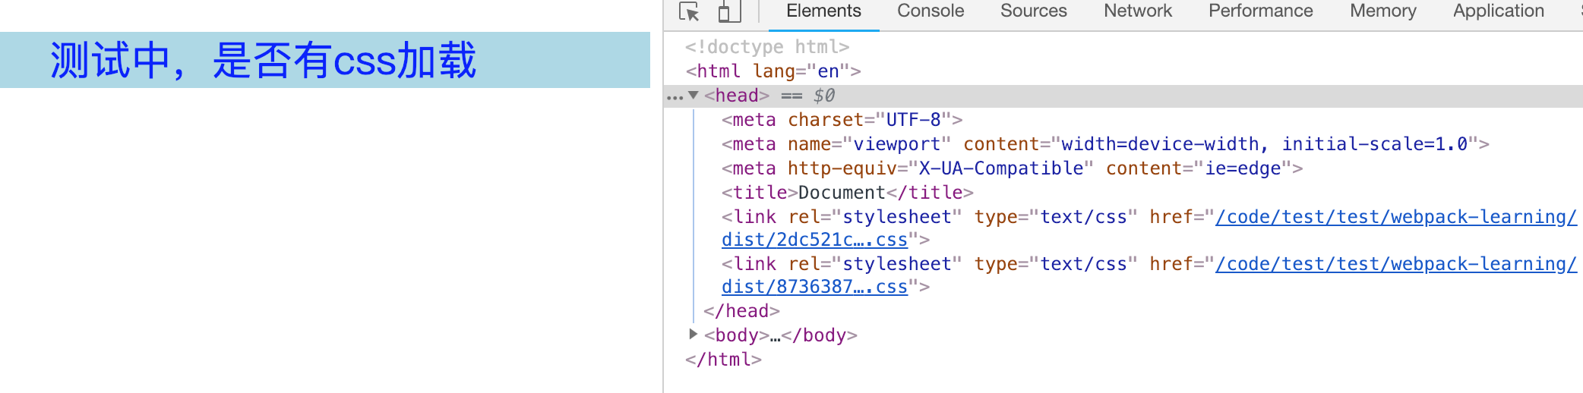Open the Network tab

click(x=1138, y=11)
